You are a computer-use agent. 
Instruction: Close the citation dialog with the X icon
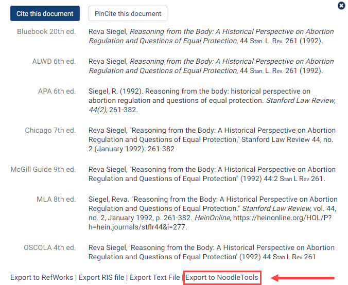(x=341, y=6)
